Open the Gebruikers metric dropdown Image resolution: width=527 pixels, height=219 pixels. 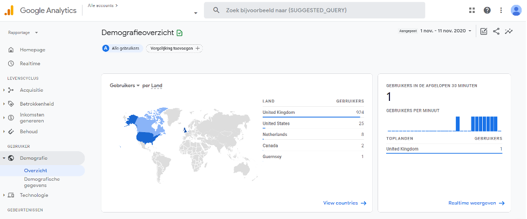click(x=125, y=85)
